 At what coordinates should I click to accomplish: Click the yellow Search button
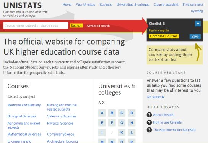pos(76,26)
